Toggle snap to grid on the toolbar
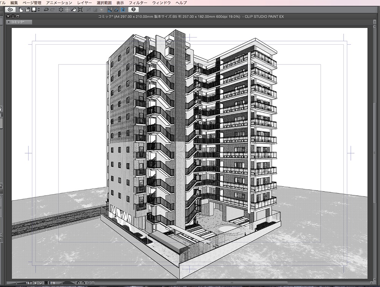The image size is (380, 287). coord(123,11)
